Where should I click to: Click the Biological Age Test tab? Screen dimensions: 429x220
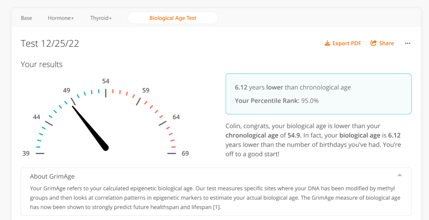coord(173,18)
